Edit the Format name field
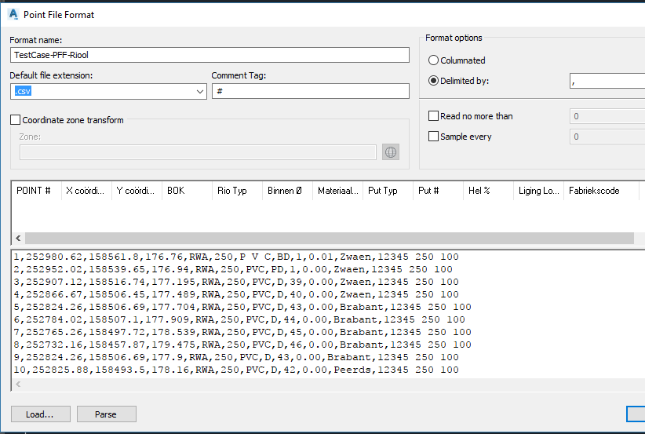The height and width of the screenshot is (434, 645). [x=210, y=55]
